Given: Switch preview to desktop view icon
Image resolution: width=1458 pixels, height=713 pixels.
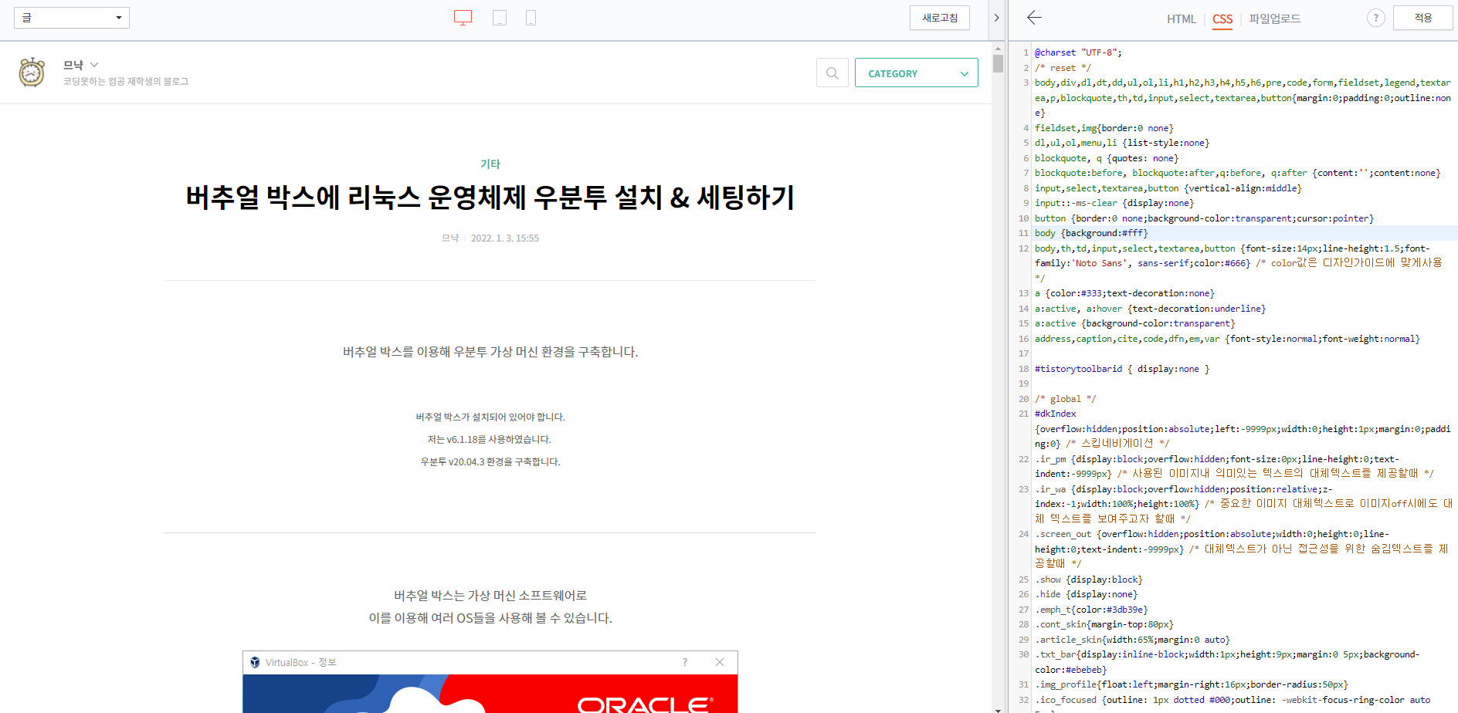Looking at the screenshot, I should [463, 18].
